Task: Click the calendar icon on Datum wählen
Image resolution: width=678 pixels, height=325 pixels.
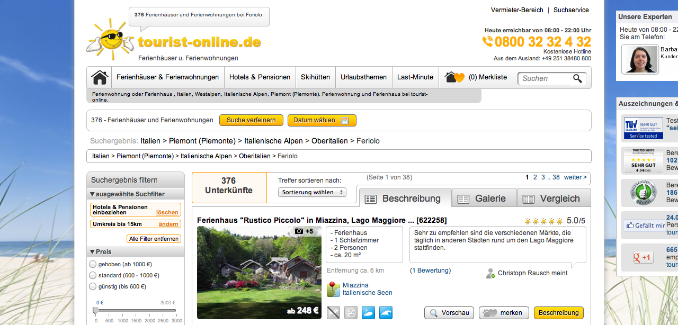Action: (x=345, y=121)
